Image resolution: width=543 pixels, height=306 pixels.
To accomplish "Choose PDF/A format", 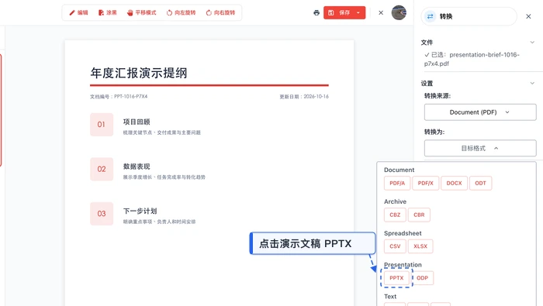I will point(397,184).
